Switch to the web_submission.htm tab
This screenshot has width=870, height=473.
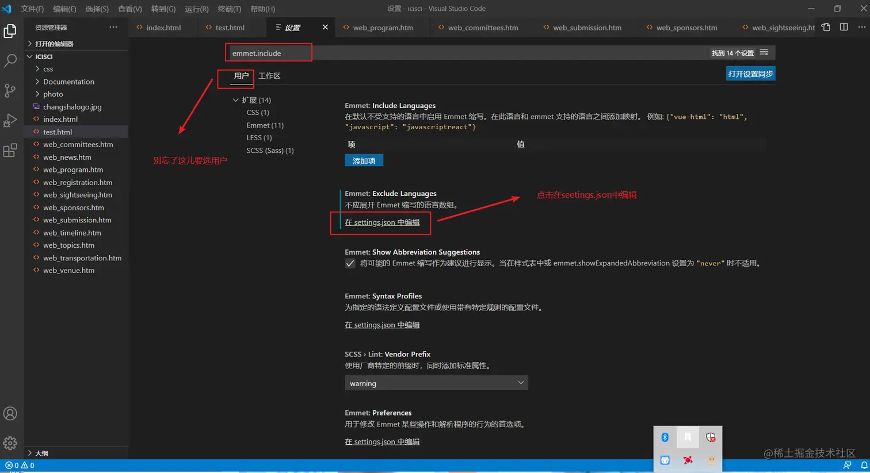click(587, 27)
